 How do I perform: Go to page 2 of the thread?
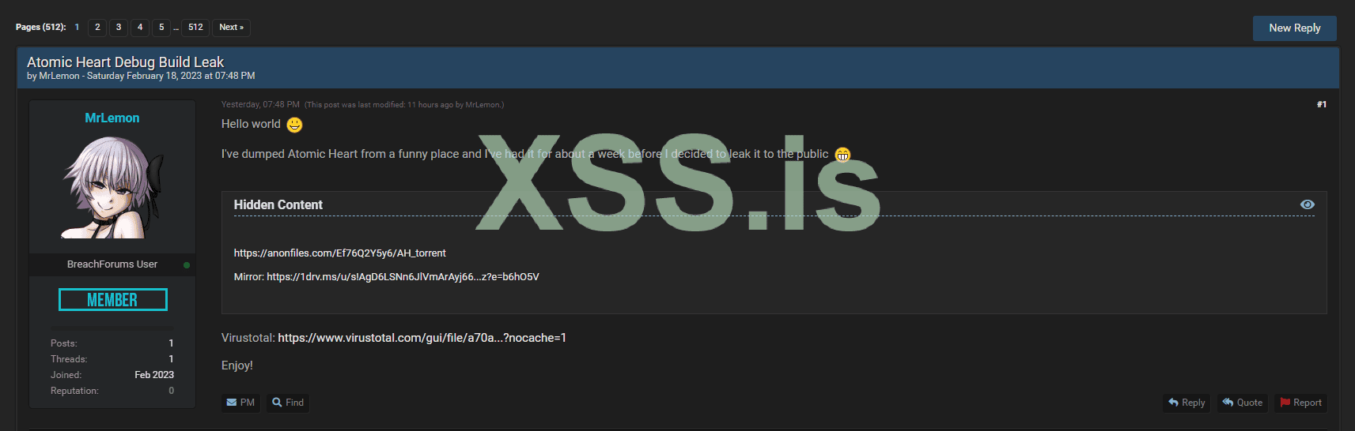(97, 27)
